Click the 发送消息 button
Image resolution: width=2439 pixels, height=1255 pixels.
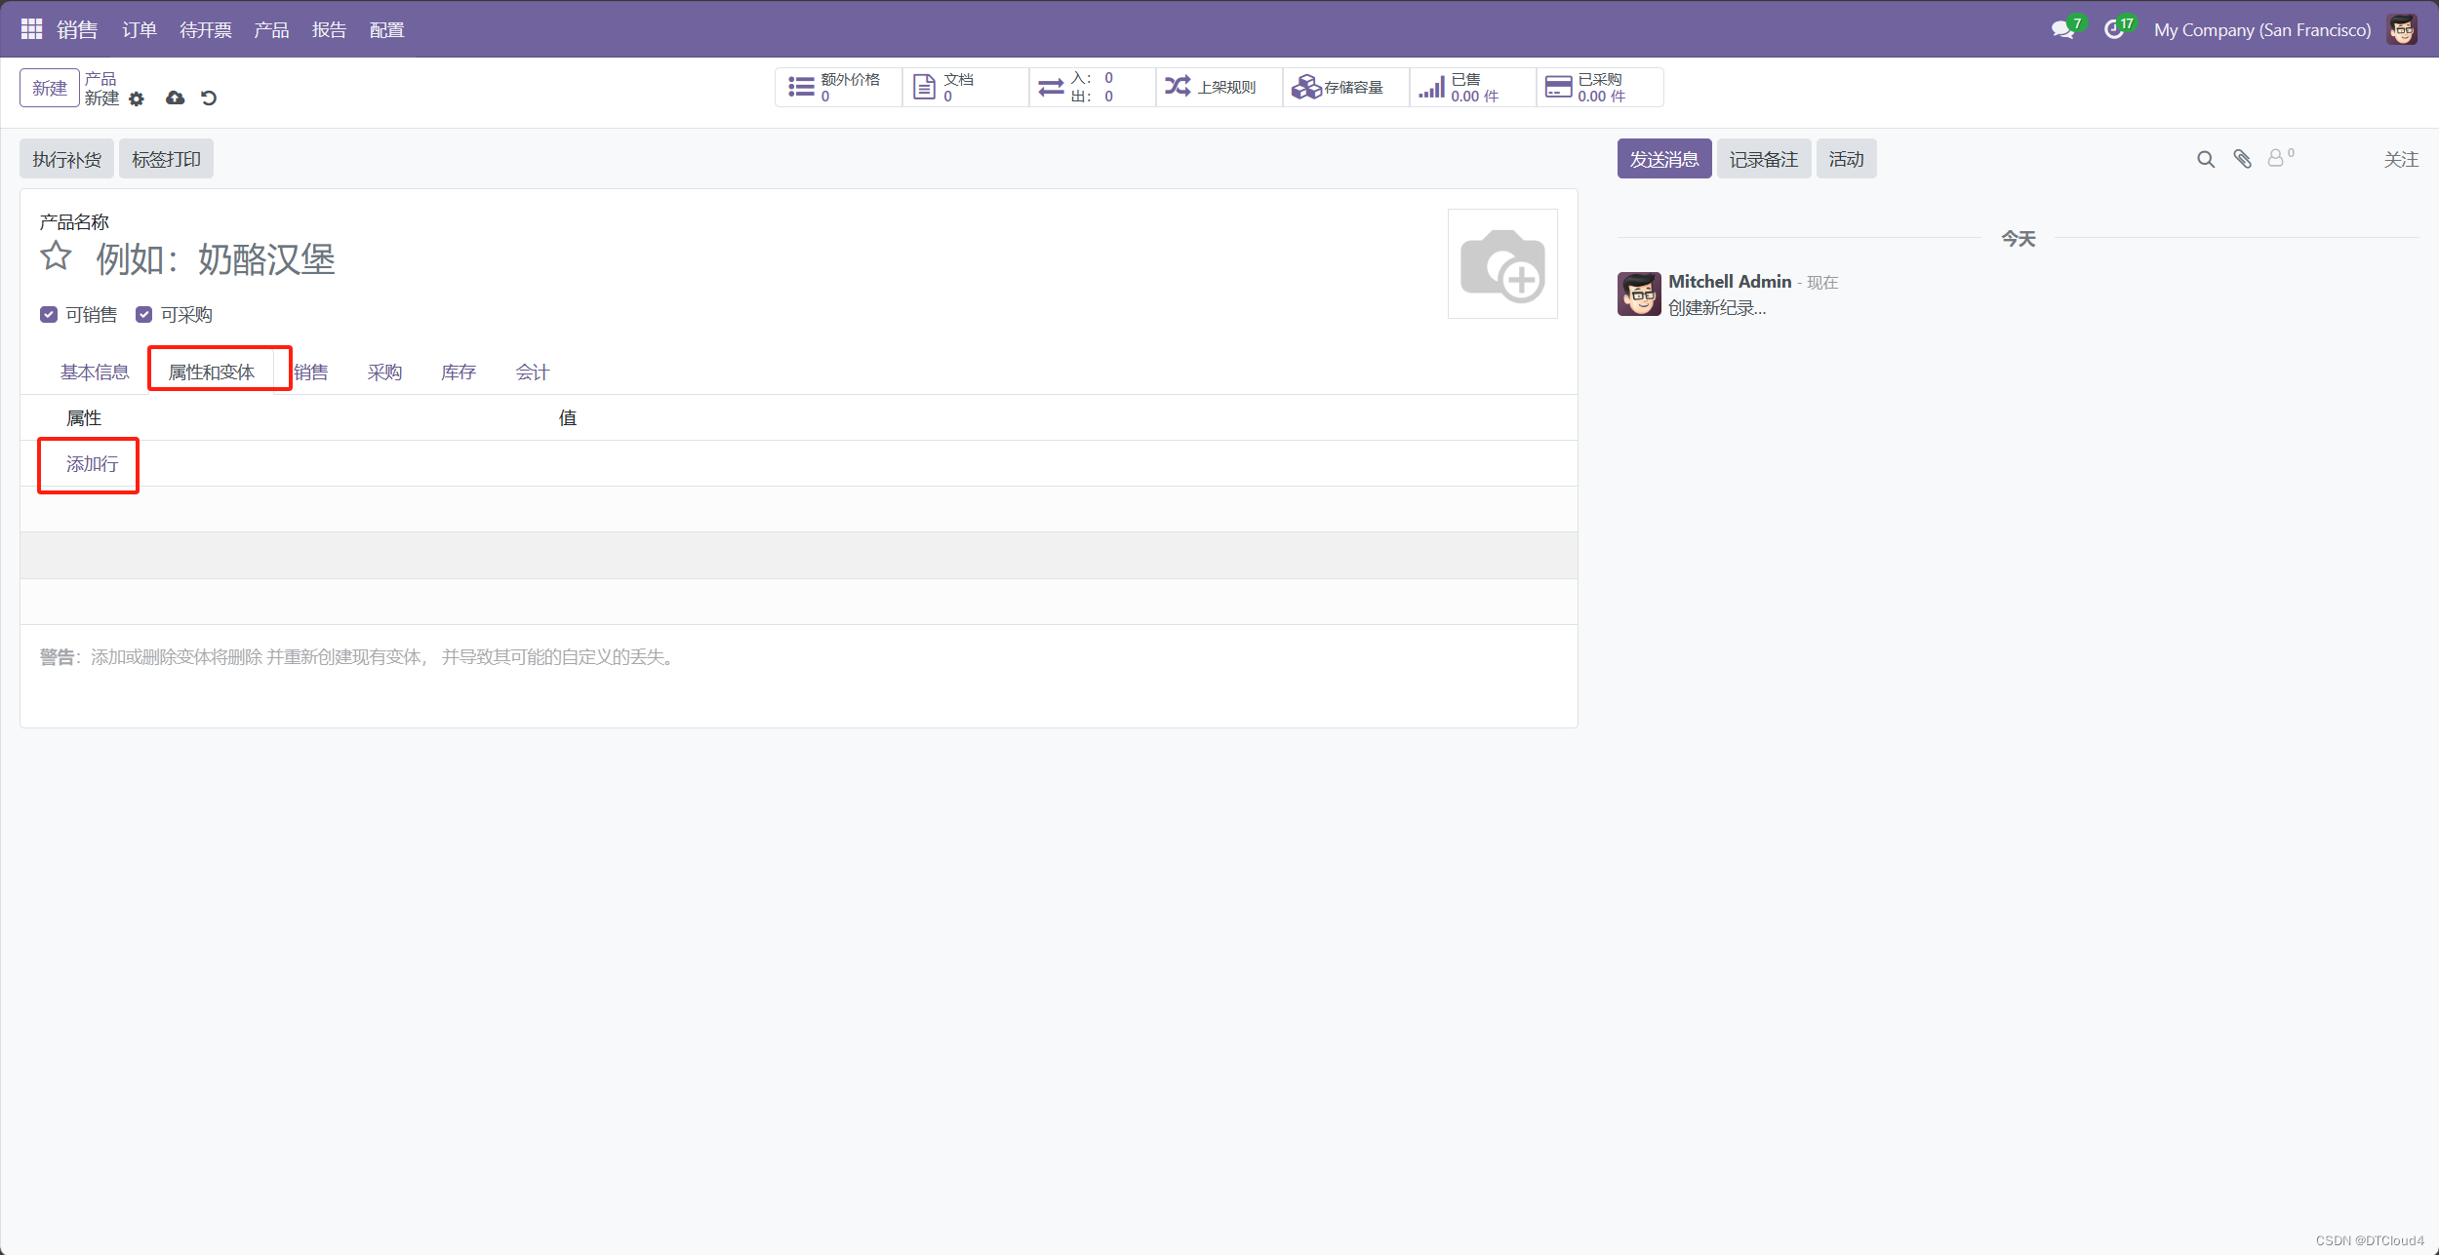1663,159
